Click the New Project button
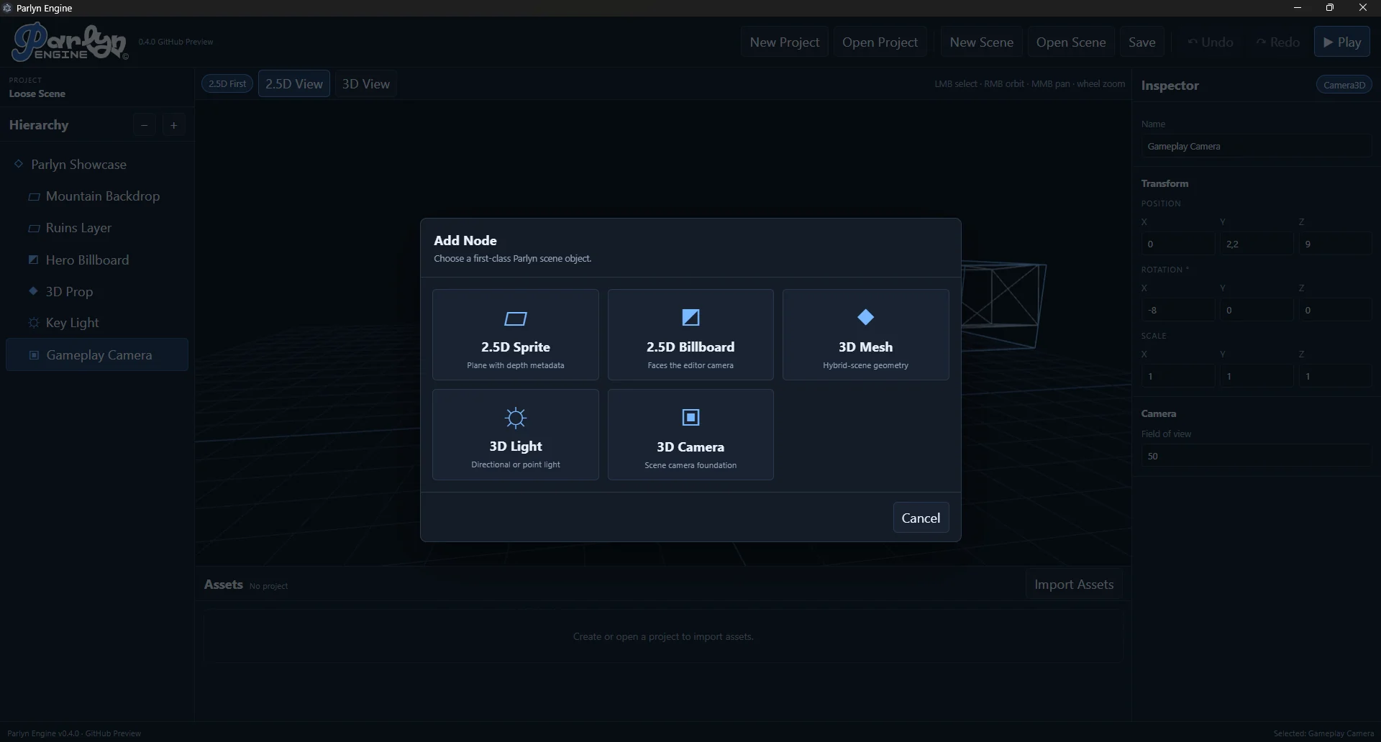Screen dimensions: 1381x742 [x=785, y=42]
